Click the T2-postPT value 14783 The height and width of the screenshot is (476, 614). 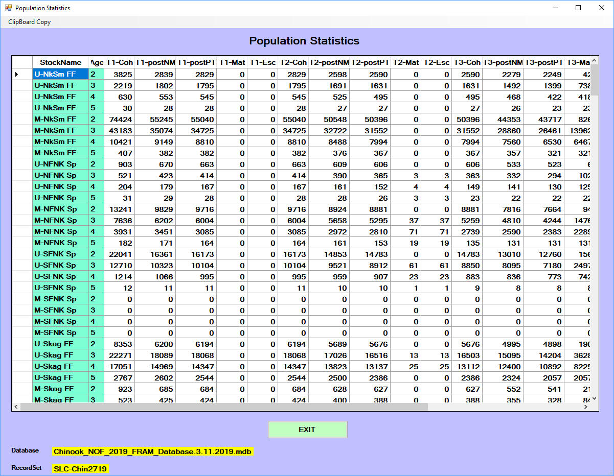(370, 254)
